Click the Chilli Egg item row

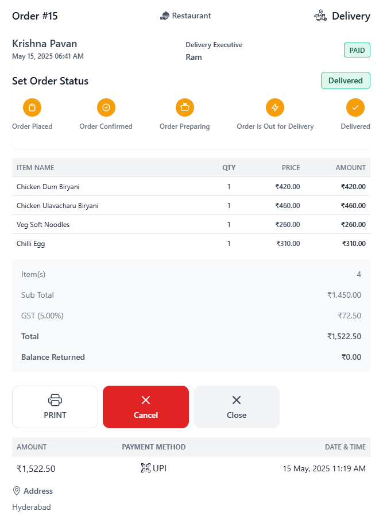coord(191,244)
